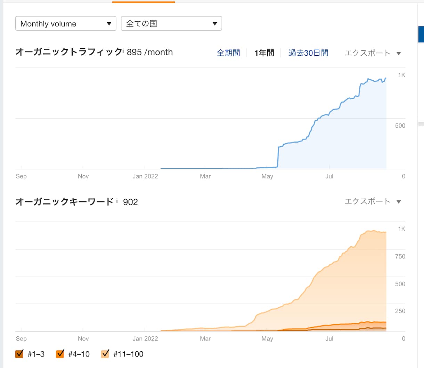Click the #4–10 legend label
This screenshot has height=368, width=424.
(79, 354)
